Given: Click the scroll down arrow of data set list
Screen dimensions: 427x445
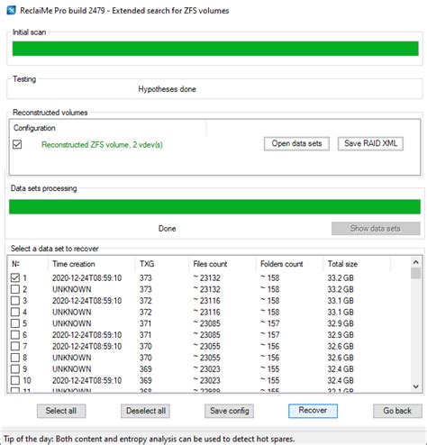Looking at the screenshot, I should point(416,386).
